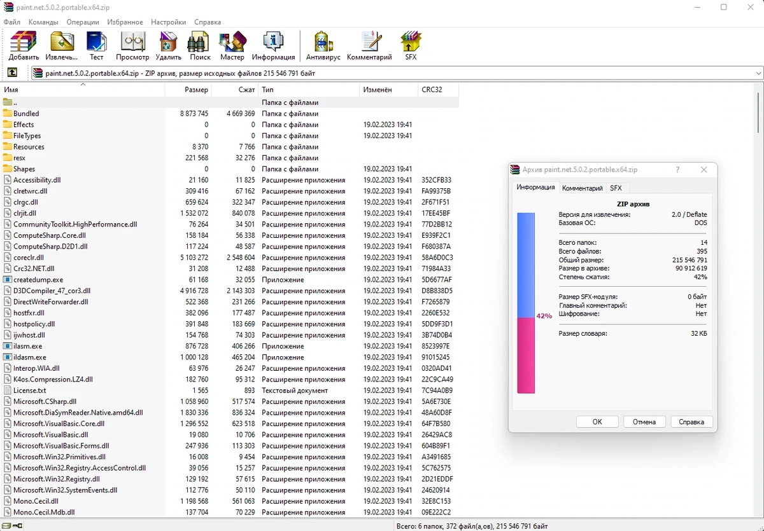Sort by the CRC32 column header
The width and height of the screenshot is (764, 531).
pos(438,90)
